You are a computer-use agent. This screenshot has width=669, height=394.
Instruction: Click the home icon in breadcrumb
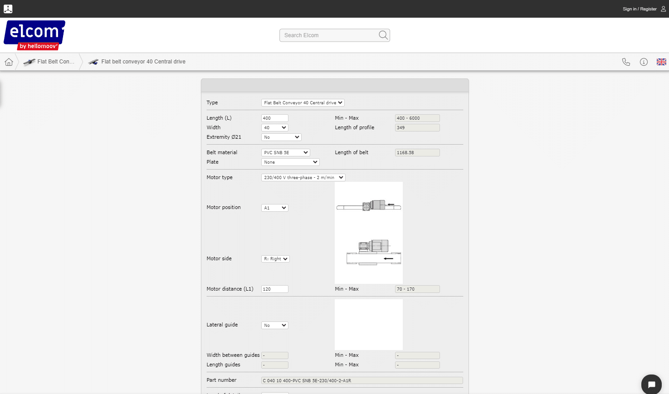(9, 62)
